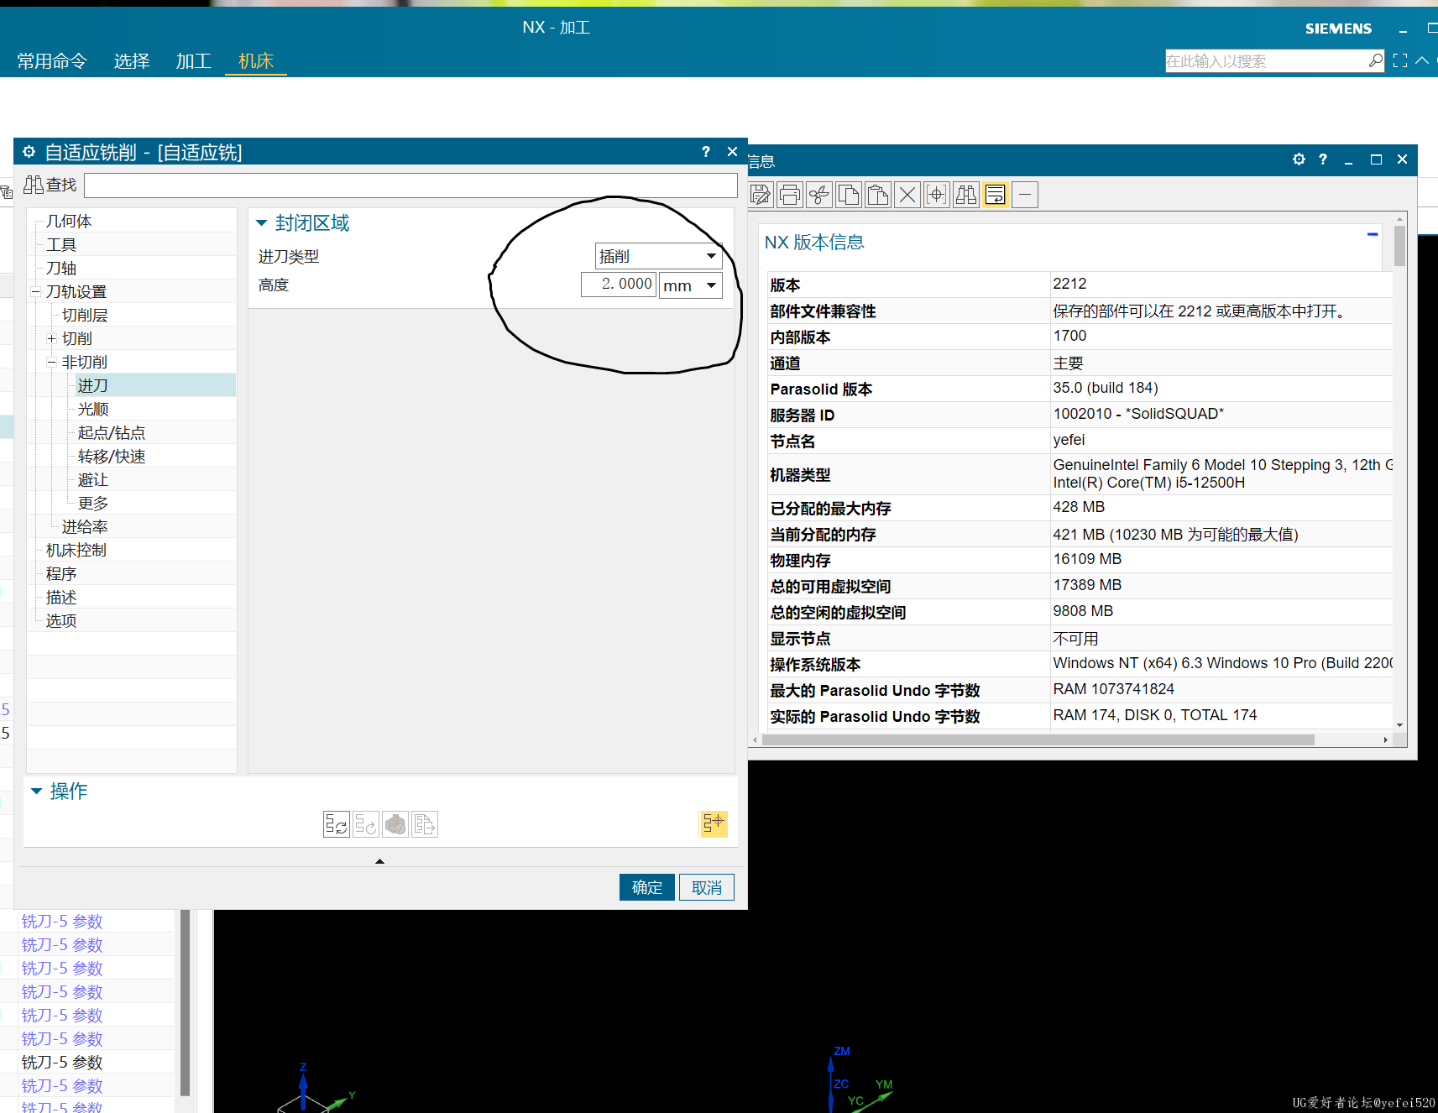
Task: Click the binoculars 查找 icon in the dialog
Action: pos(34,185)
